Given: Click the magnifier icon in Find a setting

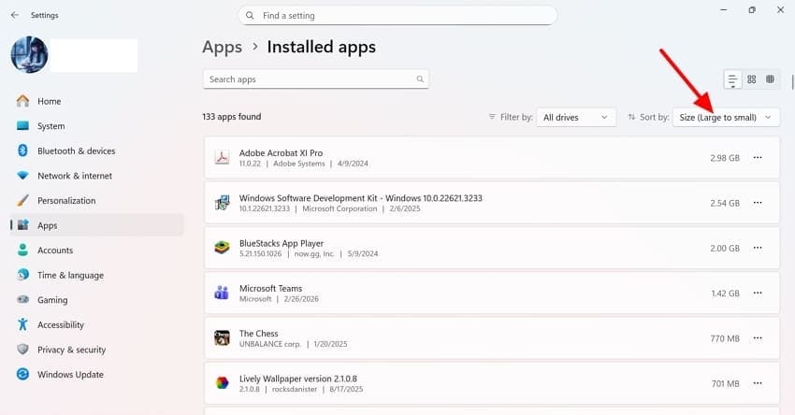Looking at the screenshot, I should [x=250, y=16].
